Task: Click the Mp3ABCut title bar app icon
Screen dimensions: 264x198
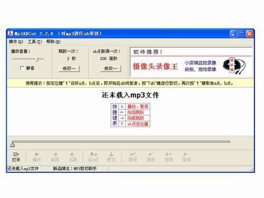Action: [11, 33]
